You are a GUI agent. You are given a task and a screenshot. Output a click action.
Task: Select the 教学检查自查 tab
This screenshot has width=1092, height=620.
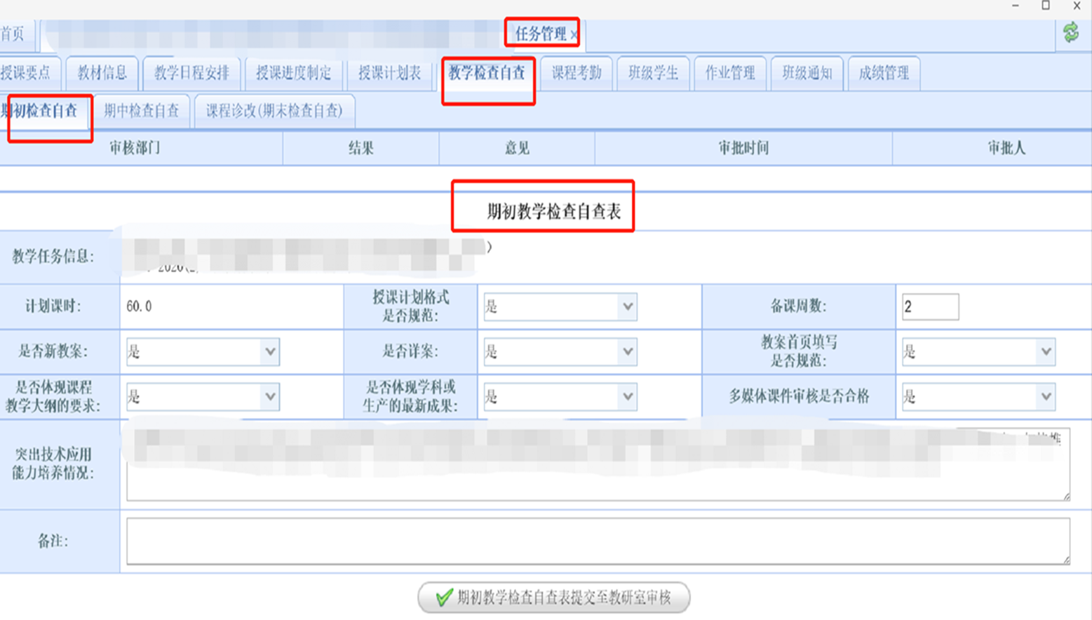(x=487, y=73)
